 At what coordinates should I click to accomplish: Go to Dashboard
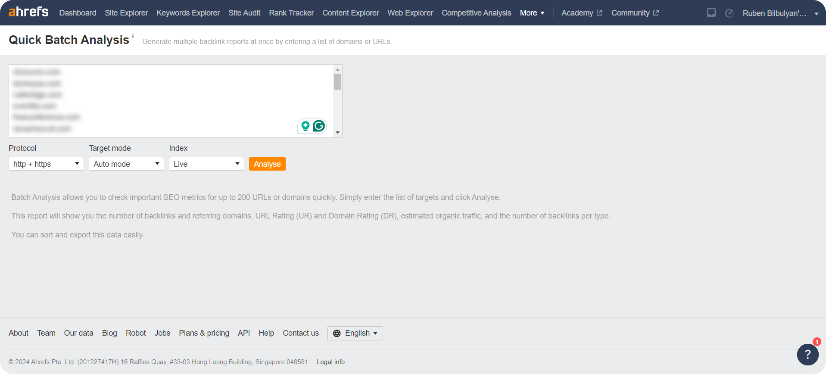tap(78, 13)
